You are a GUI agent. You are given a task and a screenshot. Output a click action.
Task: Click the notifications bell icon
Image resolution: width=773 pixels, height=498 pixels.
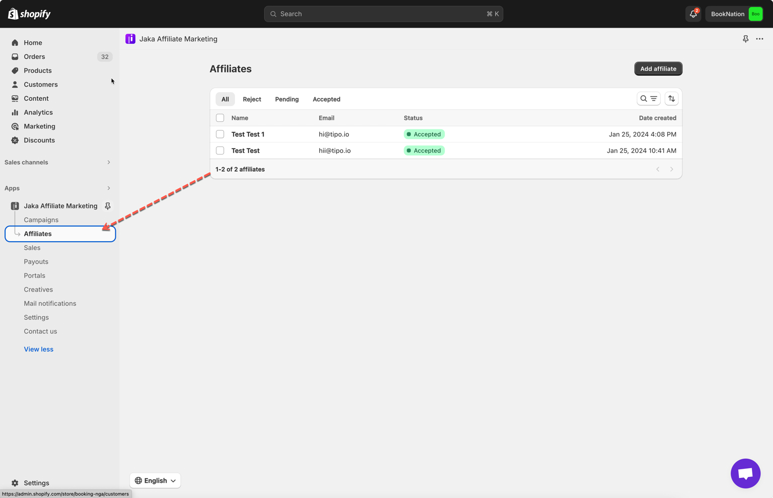(693, 14)
